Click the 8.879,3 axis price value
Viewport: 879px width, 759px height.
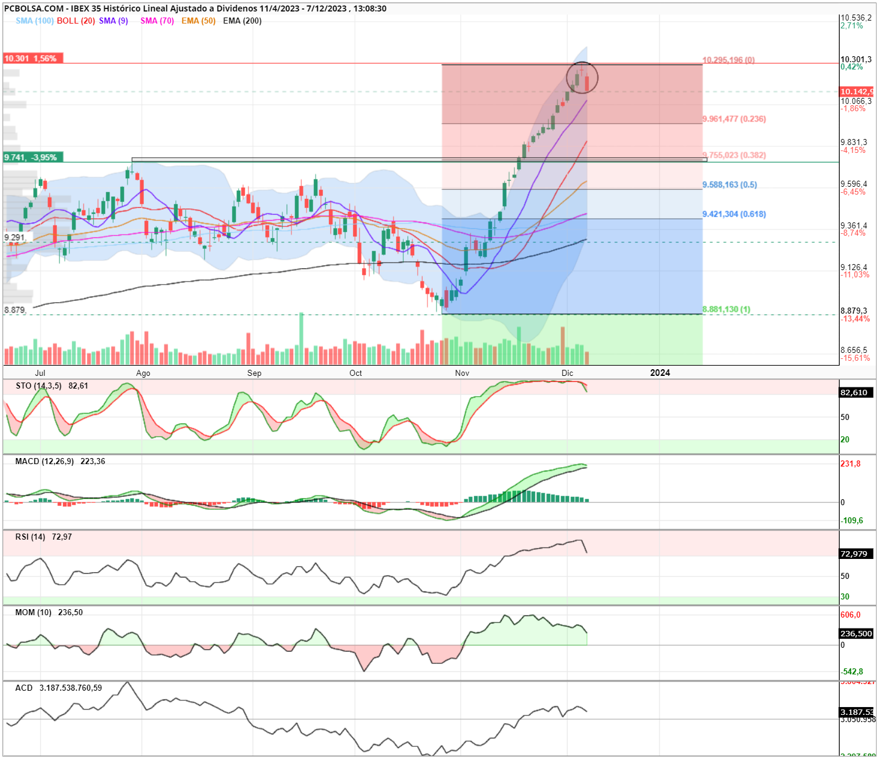point(854,311)
